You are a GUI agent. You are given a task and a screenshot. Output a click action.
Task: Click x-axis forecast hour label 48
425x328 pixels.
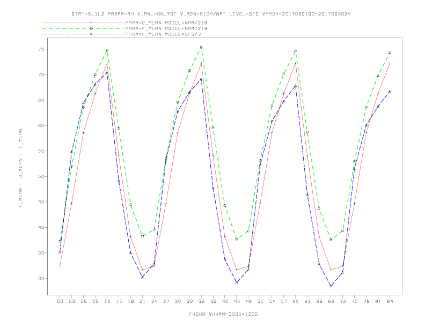248,301
